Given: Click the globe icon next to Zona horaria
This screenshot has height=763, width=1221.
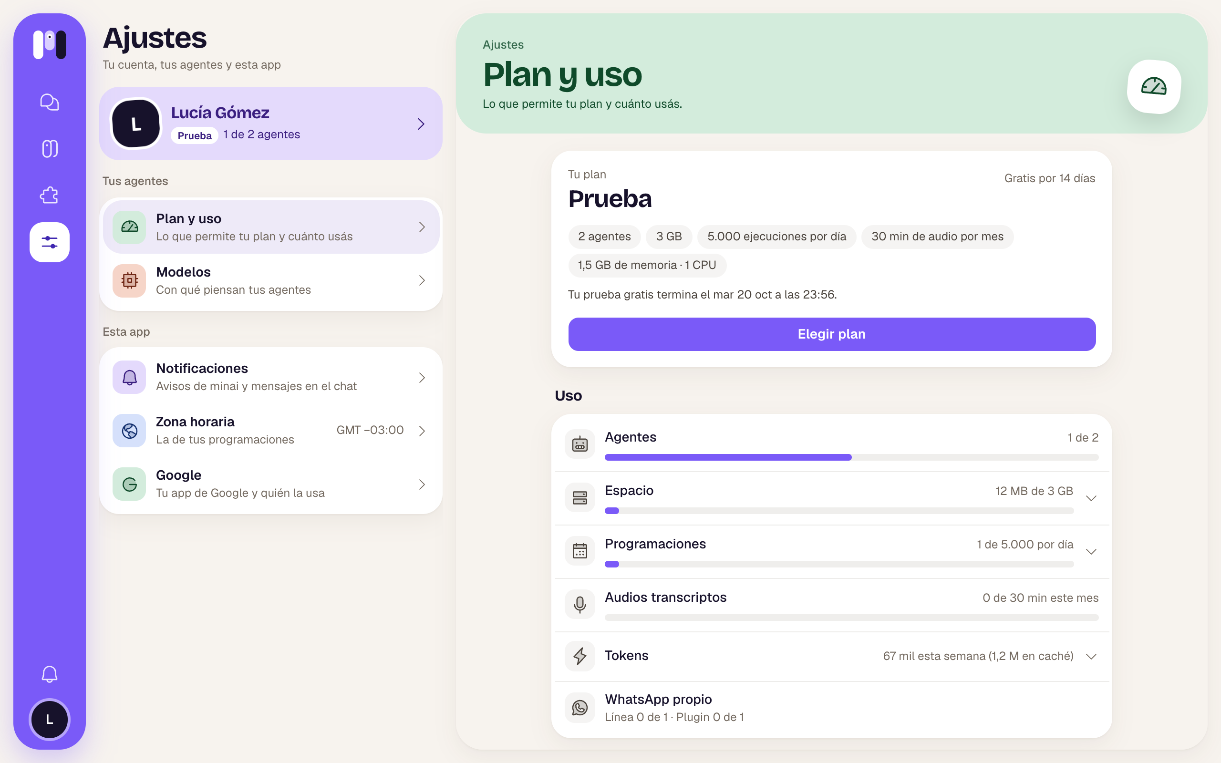Looking at the screenshot, I should click(x=129, y=431).
